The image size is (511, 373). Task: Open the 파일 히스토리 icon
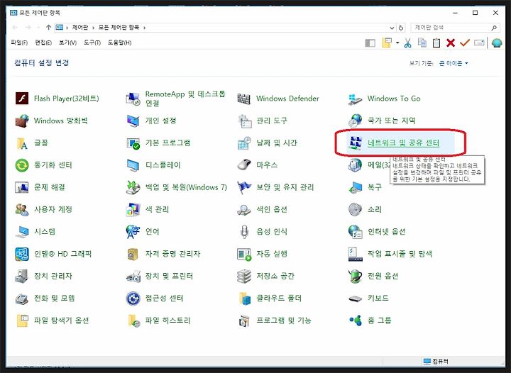(133, 321)
